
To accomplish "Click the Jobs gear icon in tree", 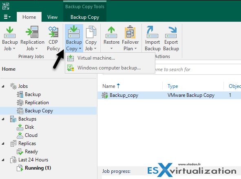I will point(13,86).
